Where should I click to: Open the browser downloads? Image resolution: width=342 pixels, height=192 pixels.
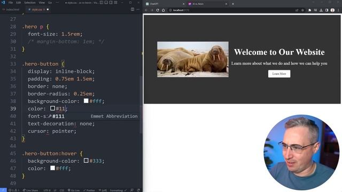tap(321, 10)
